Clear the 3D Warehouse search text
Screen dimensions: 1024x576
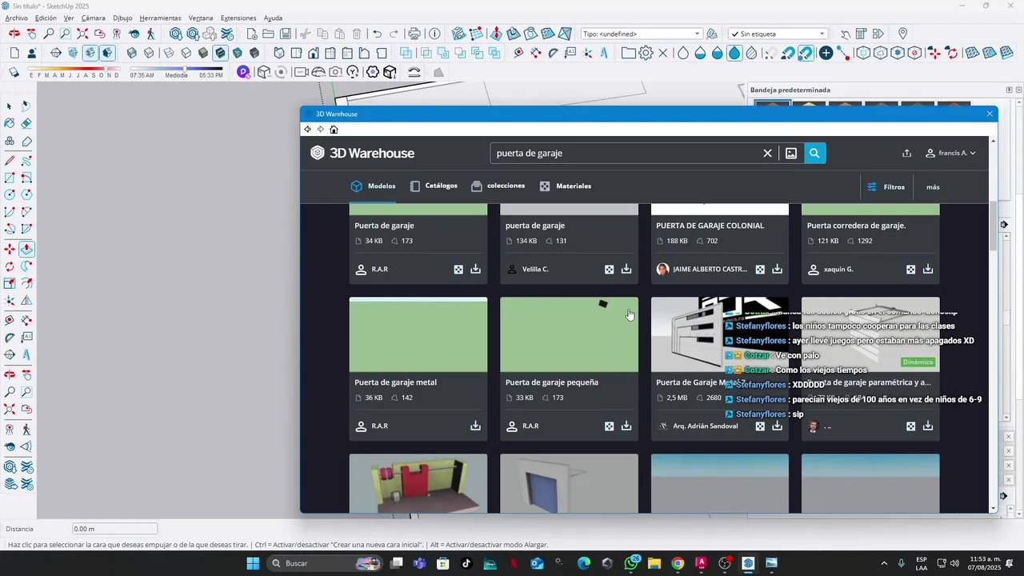[767, 153]
